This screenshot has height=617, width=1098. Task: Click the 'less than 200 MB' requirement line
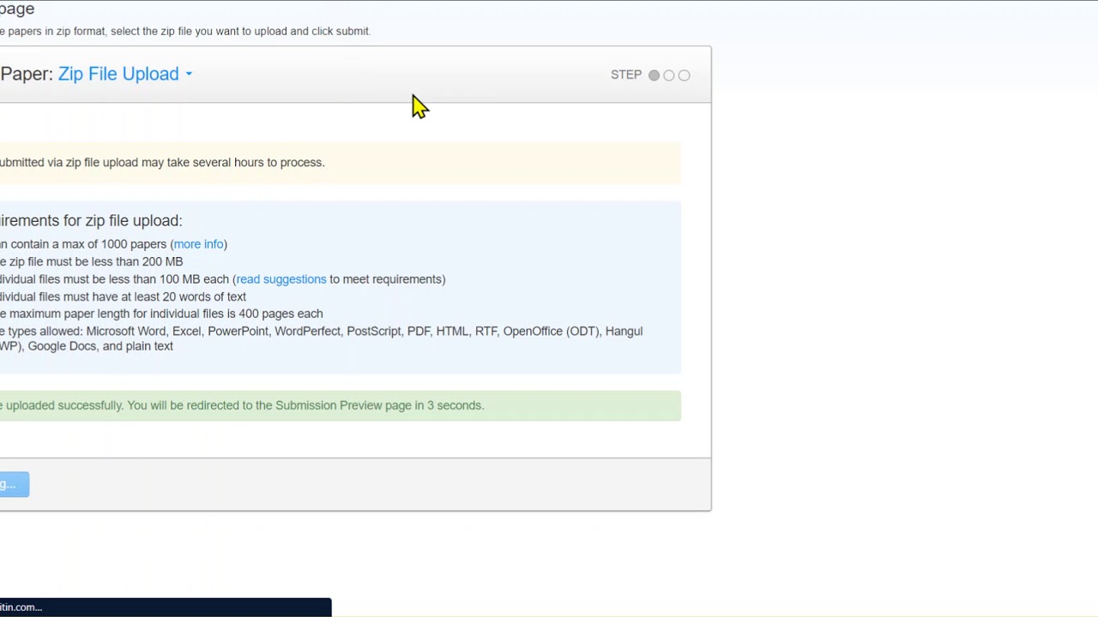[x=91, y=261]
